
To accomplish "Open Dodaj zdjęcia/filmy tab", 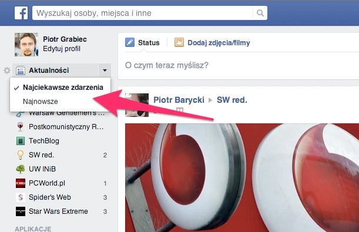I will (x=219, y=43).
